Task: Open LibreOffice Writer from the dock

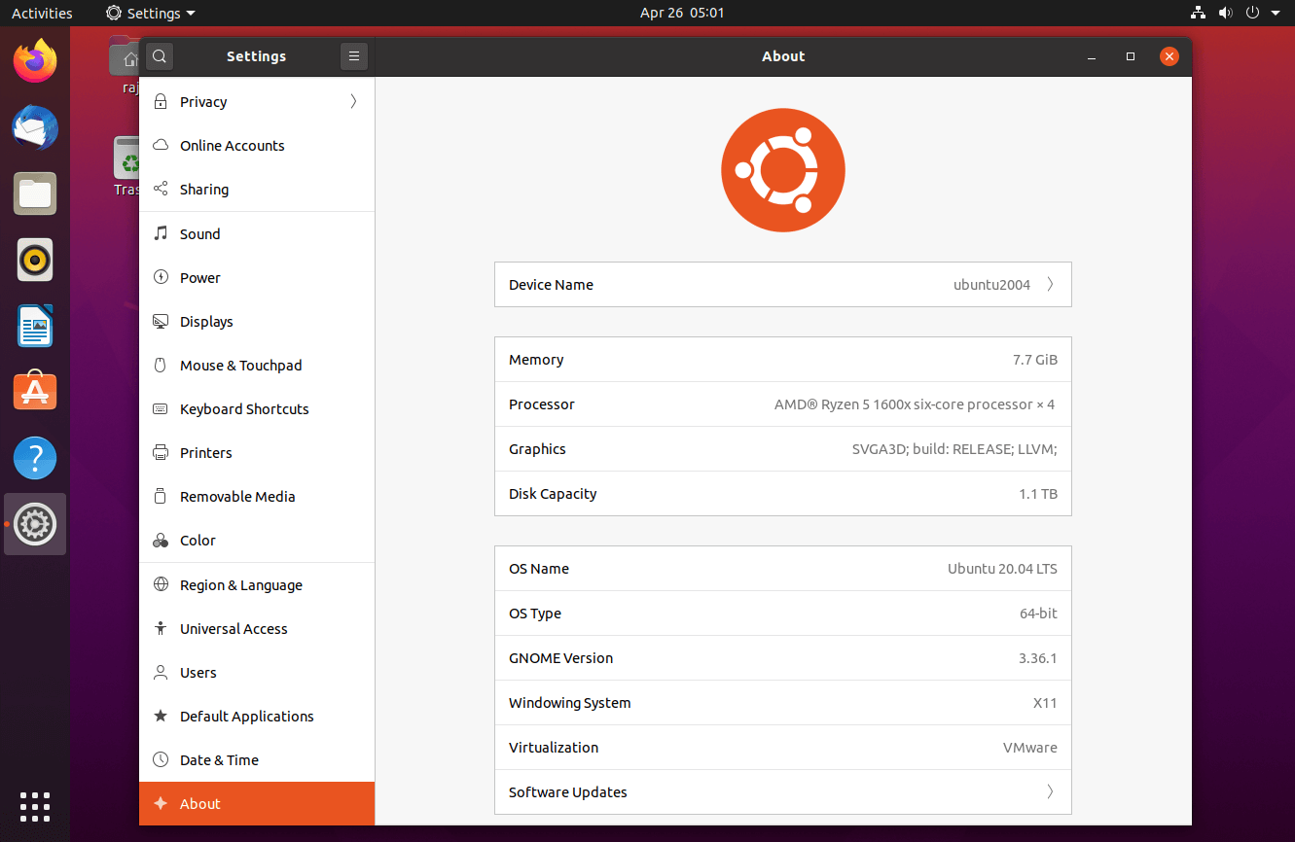Action: 35,326
